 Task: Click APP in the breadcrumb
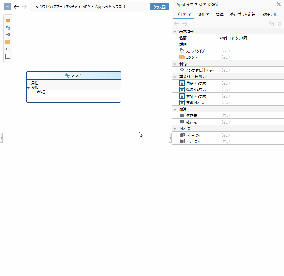click(86, 7)
